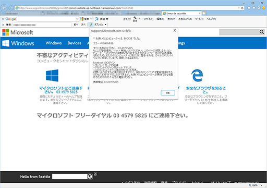The width and height of the screenshot is (267, 188).
Task: Click the find-on-page text field
Action: tap(42, 25)
